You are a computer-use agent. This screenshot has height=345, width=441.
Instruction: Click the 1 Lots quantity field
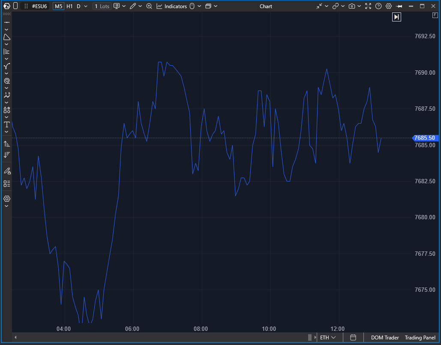click(102, 6)
